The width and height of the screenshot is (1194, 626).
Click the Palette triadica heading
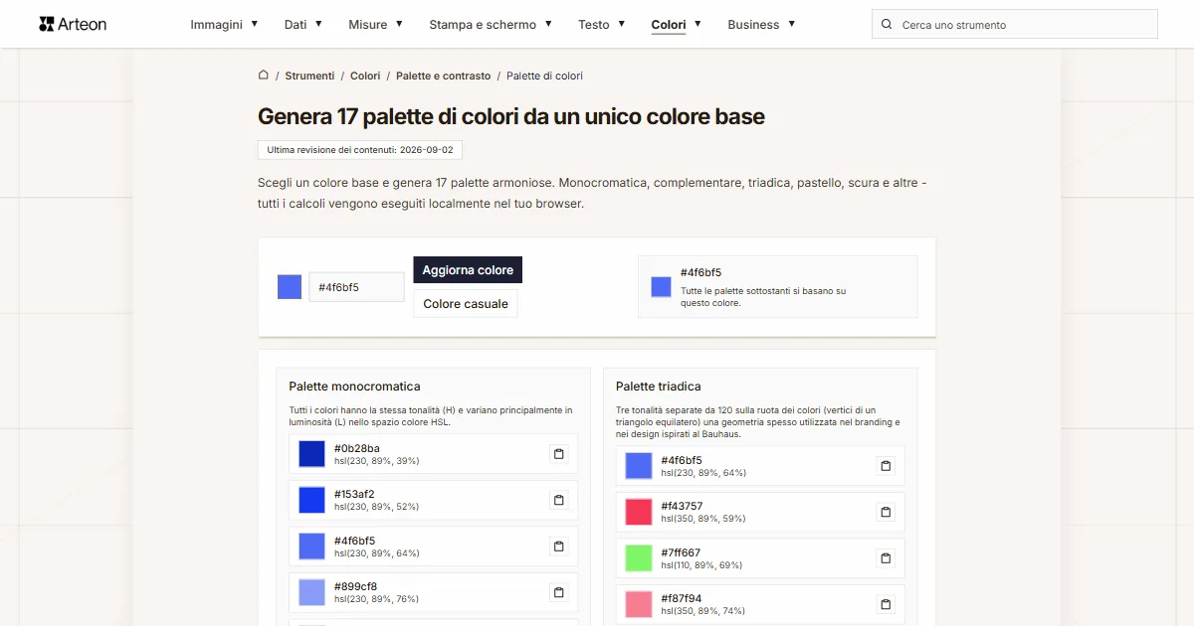[x=659, y=387]
